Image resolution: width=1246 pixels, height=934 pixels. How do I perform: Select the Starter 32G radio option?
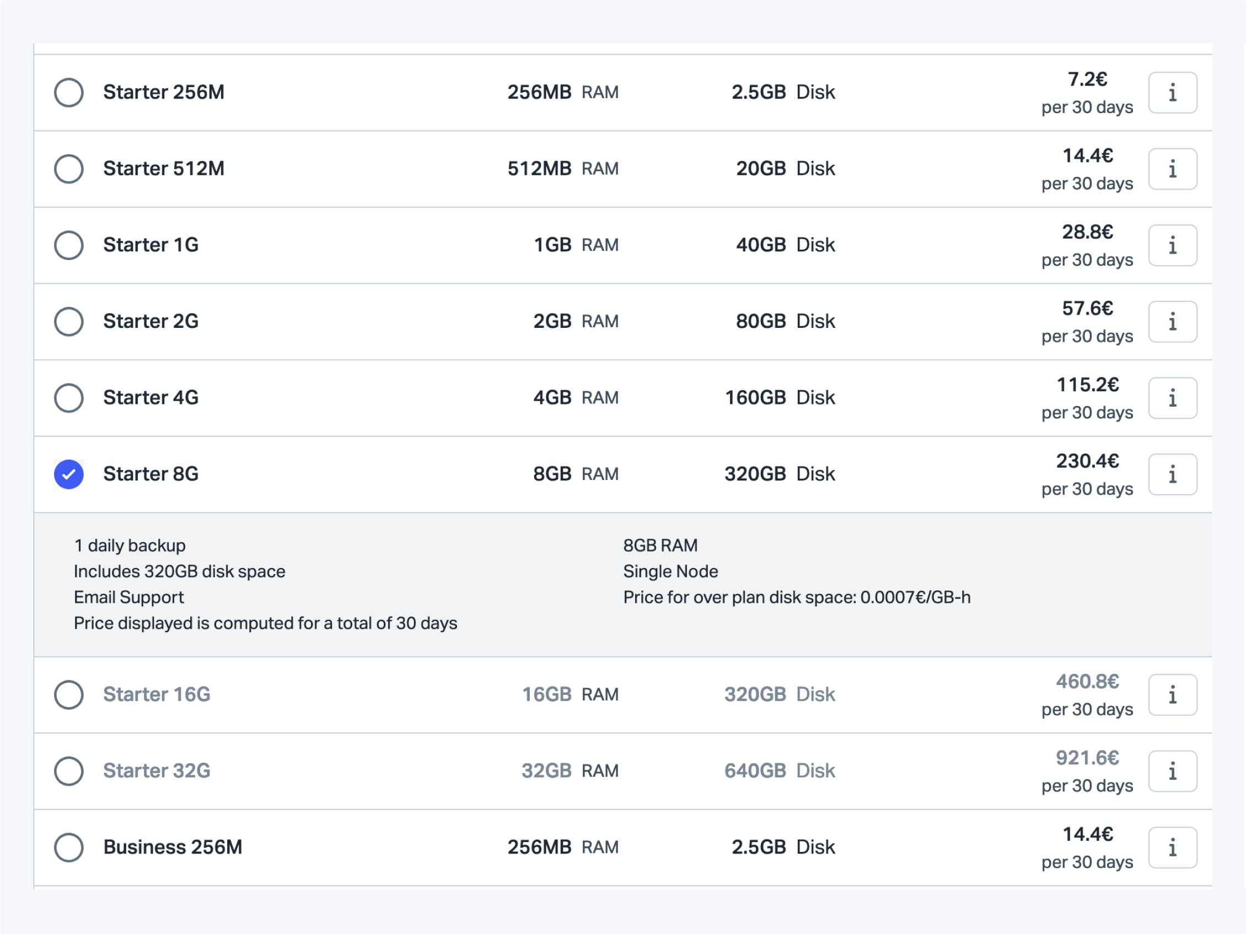tap(69, 771)
